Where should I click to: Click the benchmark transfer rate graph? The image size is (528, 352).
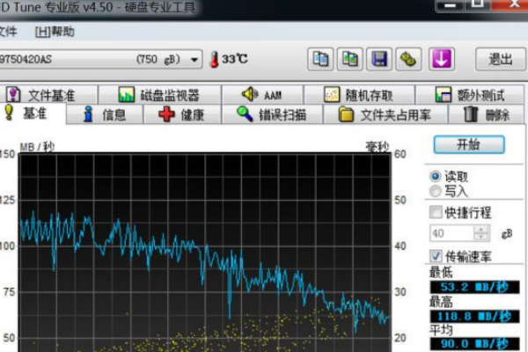click(x=205, y=253)
